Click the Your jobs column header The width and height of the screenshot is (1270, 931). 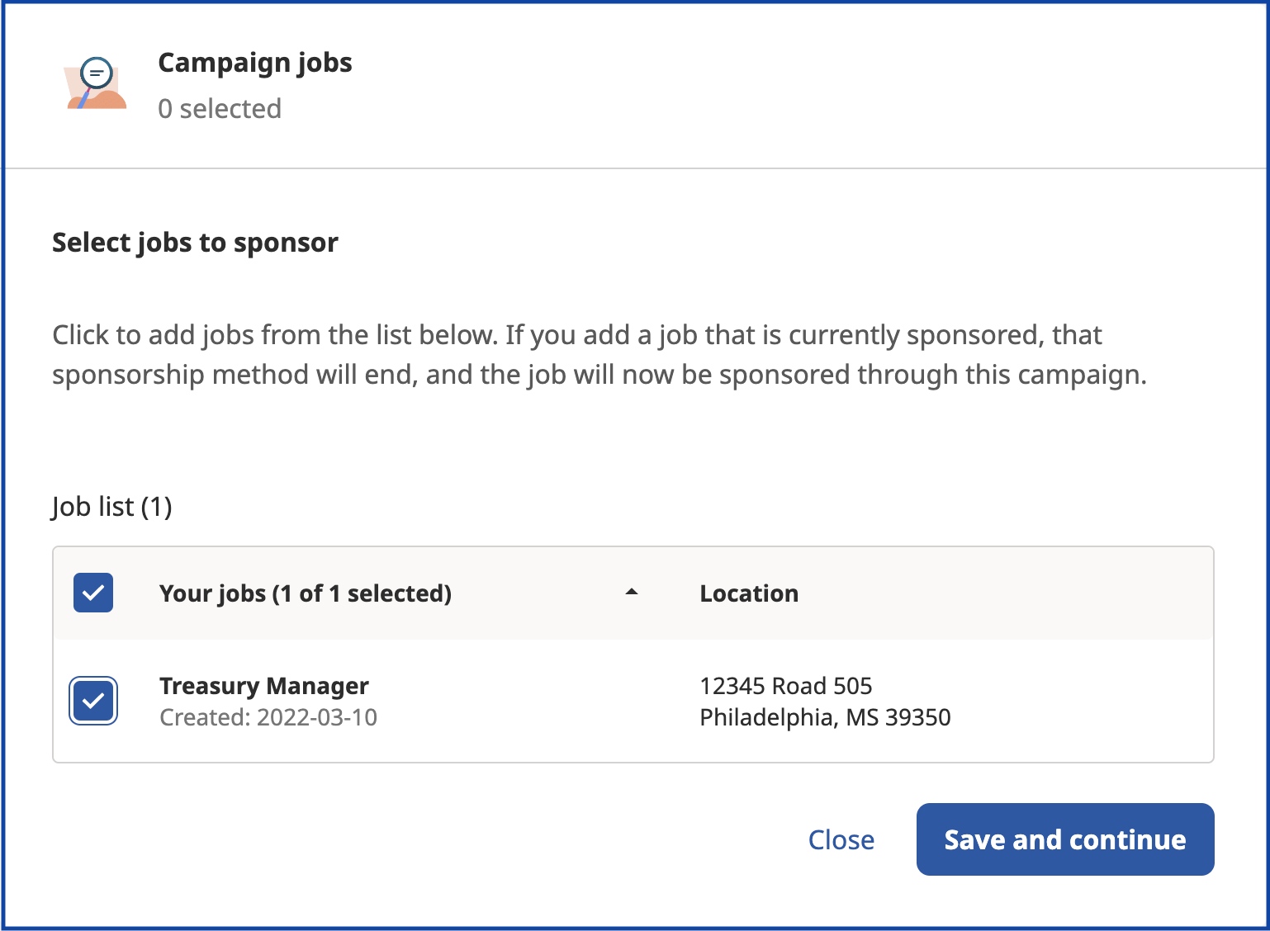pos(306,593)
